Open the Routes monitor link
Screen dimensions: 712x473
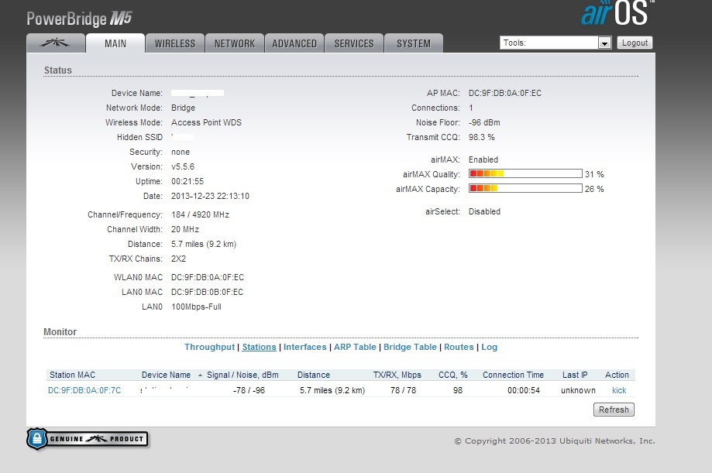[459, 347]
